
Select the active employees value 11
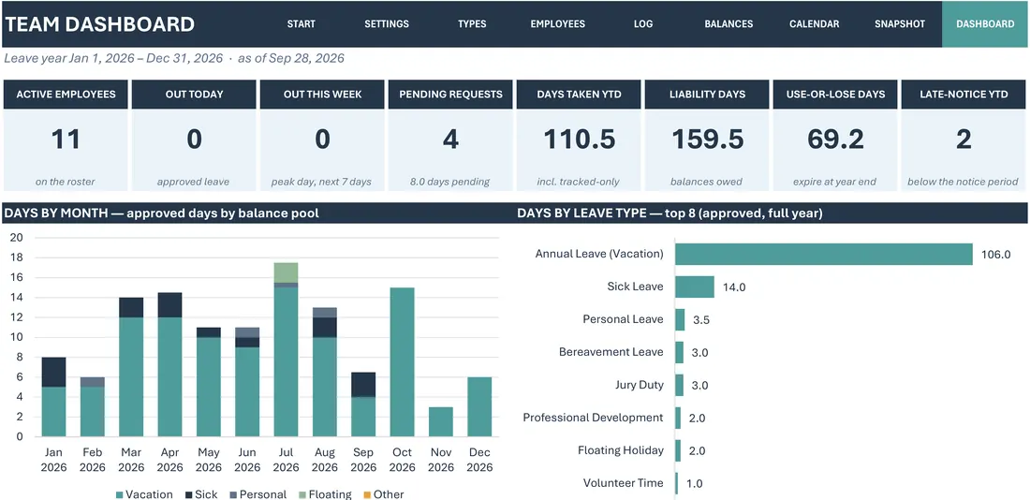(66, 140)
